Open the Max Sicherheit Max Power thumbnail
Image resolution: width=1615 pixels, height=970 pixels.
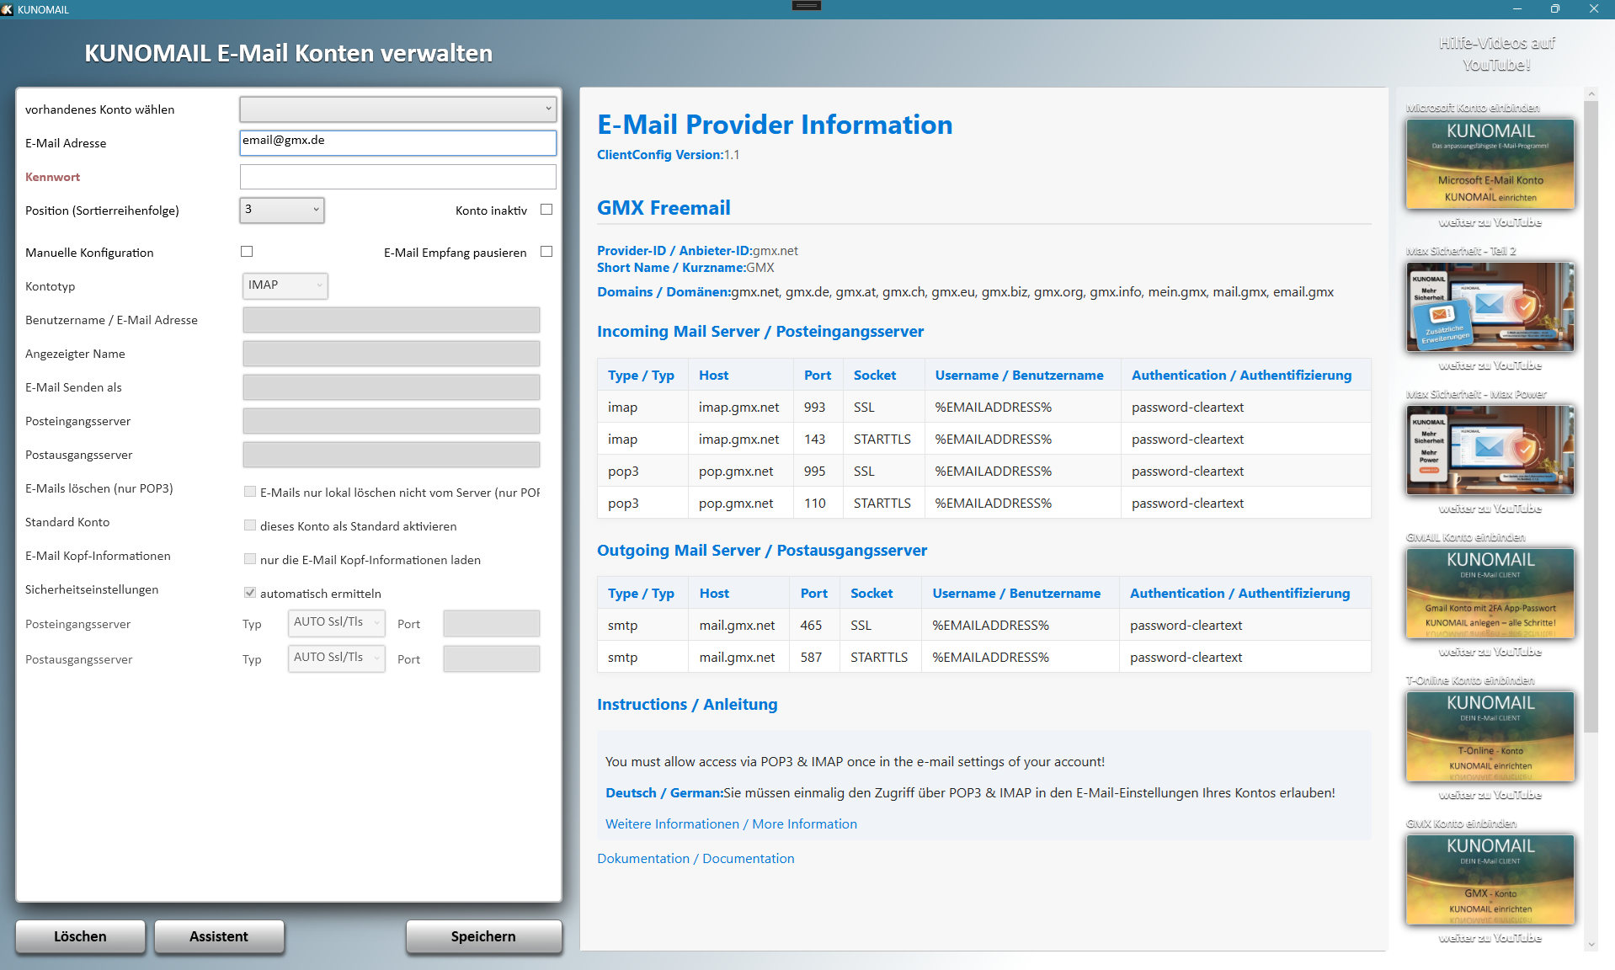(1490, 450)
